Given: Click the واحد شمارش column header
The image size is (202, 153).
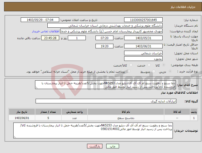Looking at the screenshot, I should tap(75, 112).
